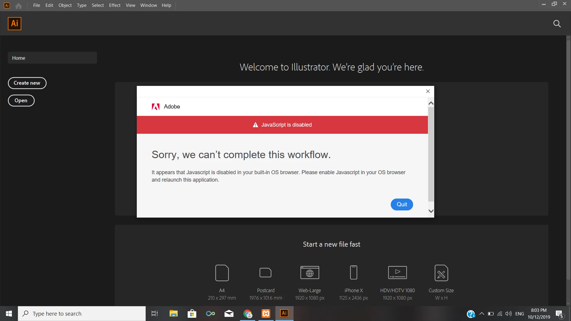Open the File menu
Image resolution: width=571 pixels, height=321 pixels.
pos(37,5)
